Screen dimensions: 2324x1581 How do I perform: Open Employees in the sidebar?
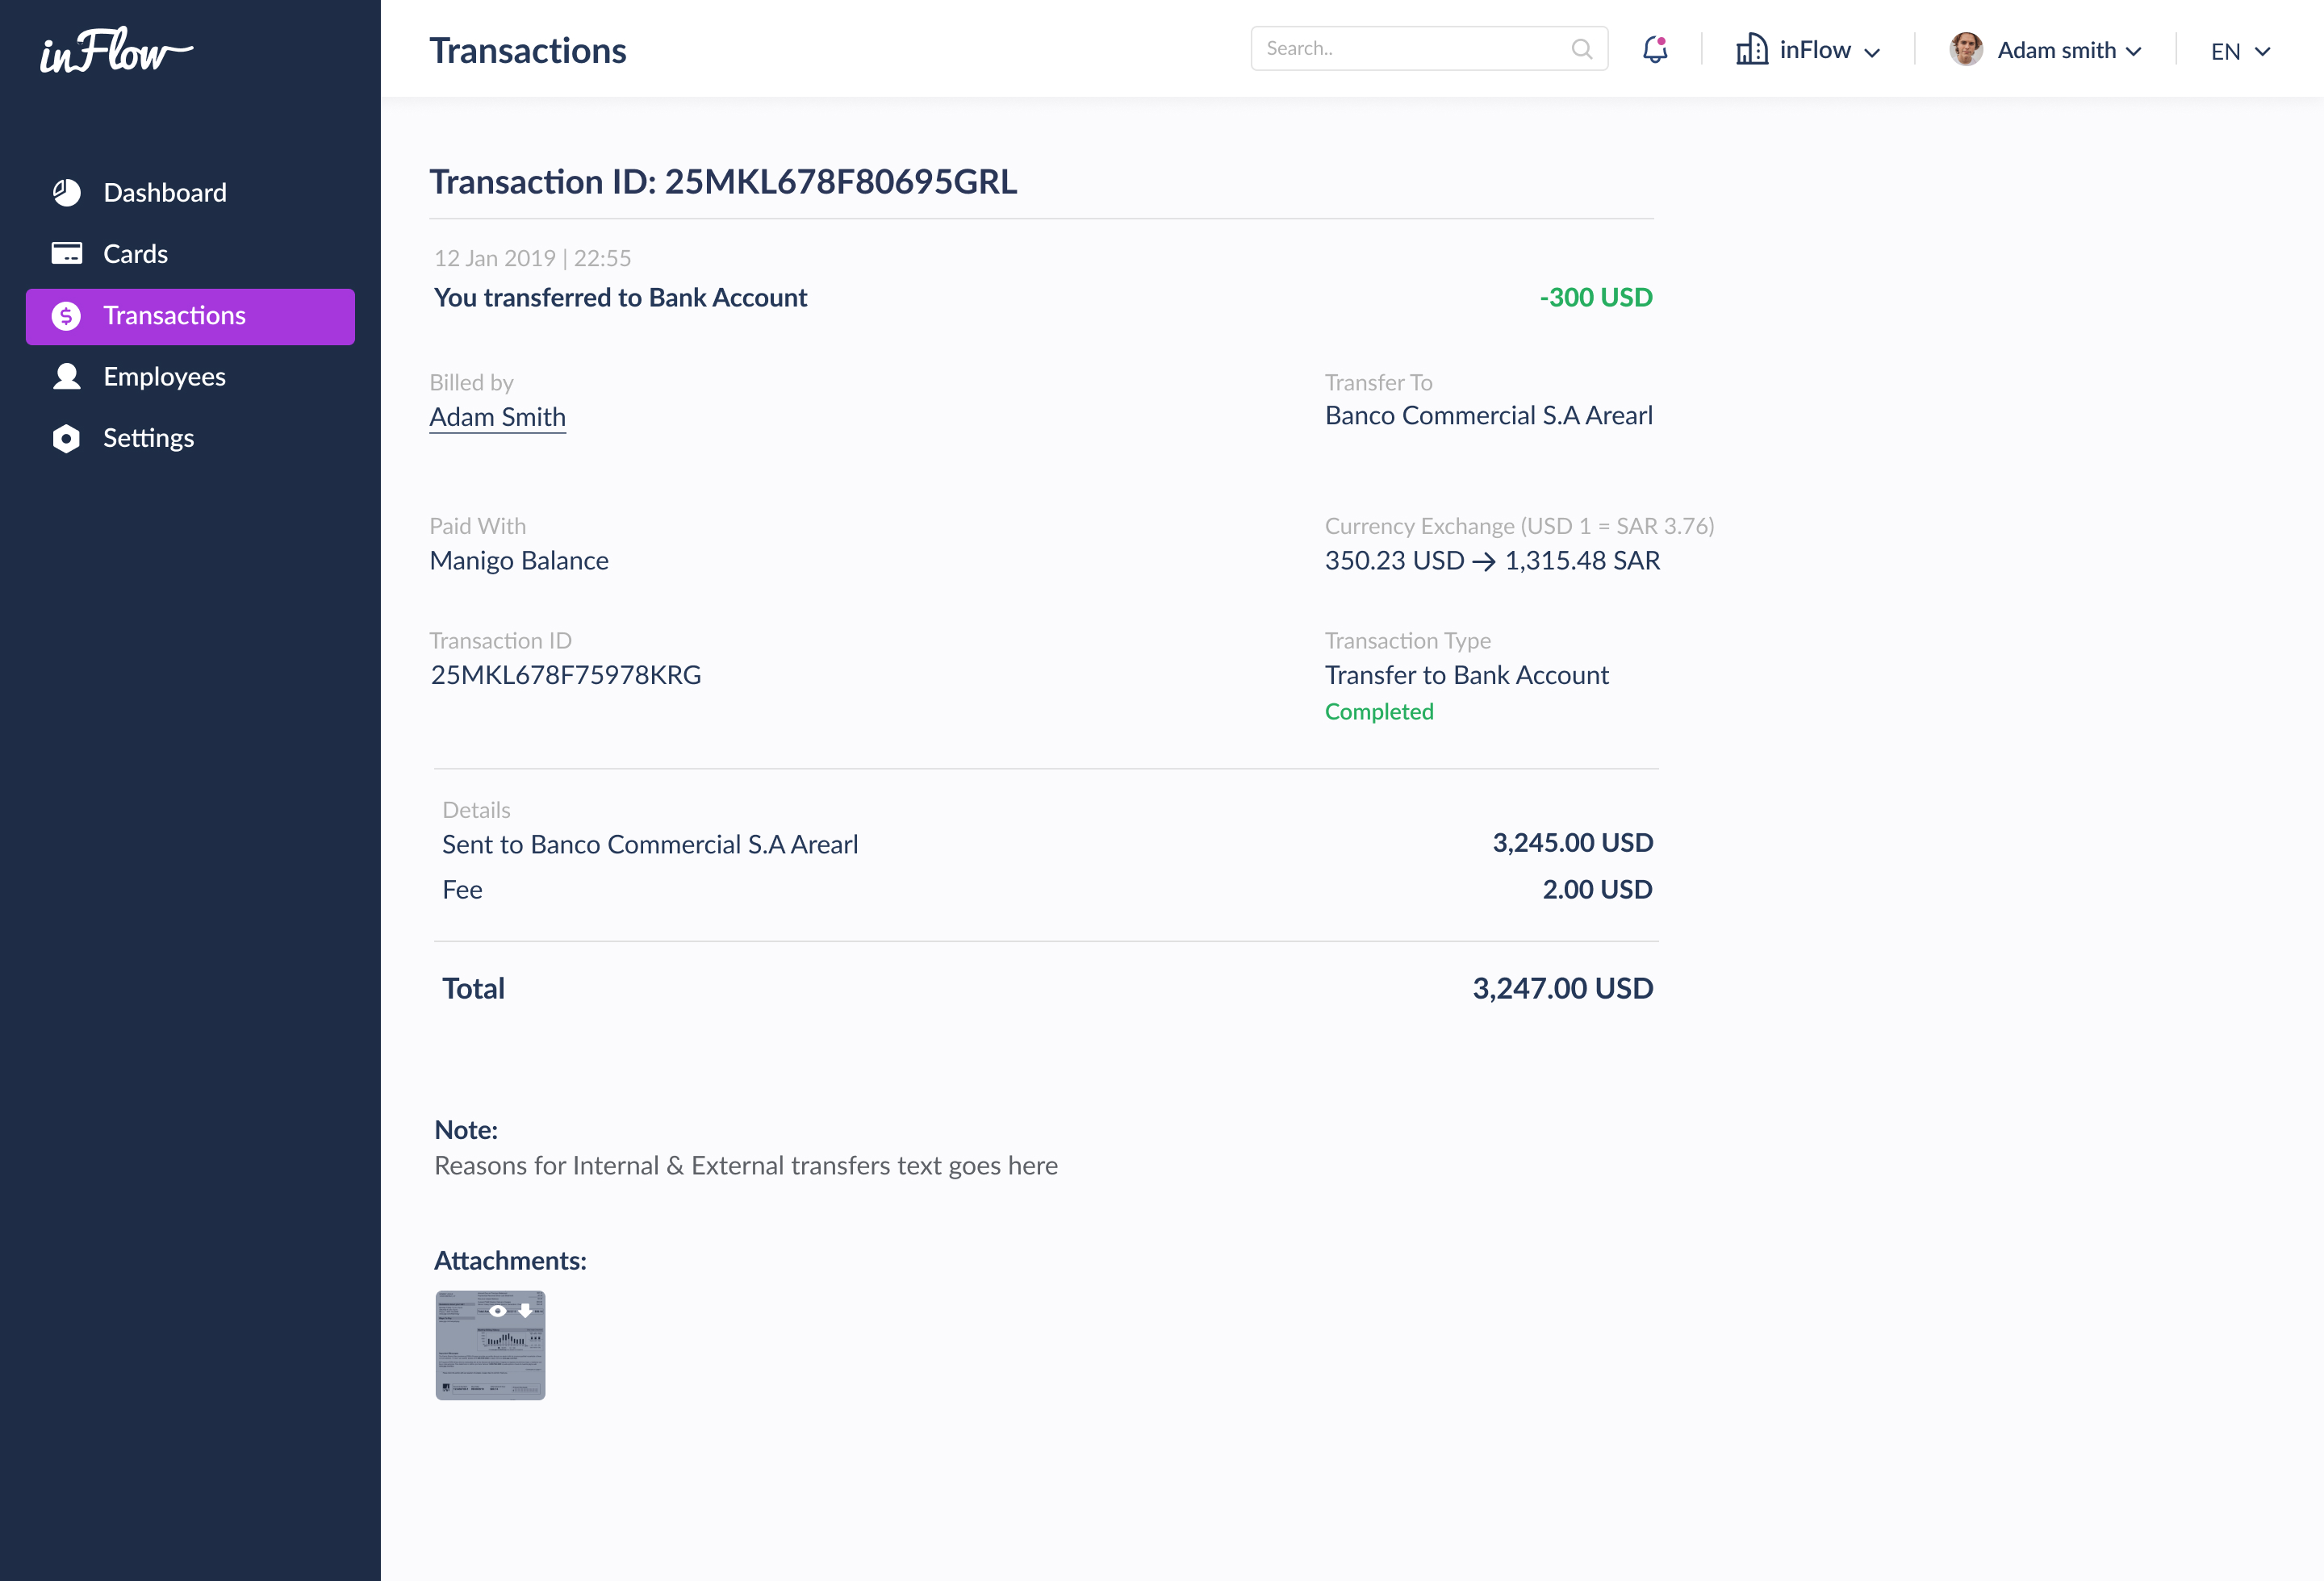[164, 377]
